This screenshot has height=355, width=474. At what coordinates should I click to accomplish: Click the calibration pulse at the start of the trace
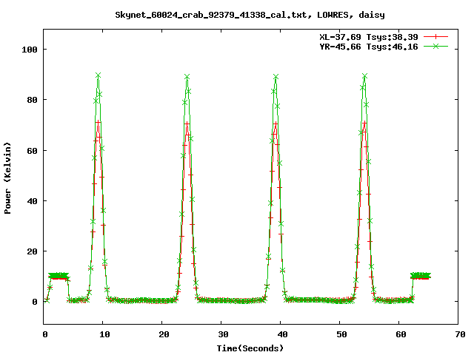[x=59, y=277]
